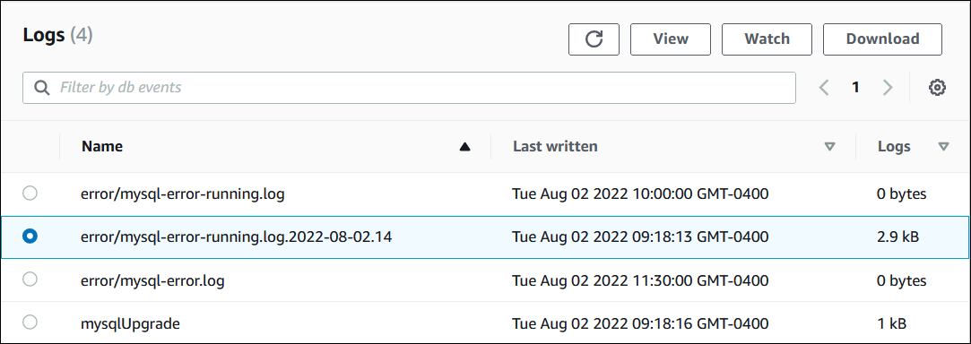This screenshot has width=971, height=344.
Task: Refresh the logs list
Action: [594, 39]
